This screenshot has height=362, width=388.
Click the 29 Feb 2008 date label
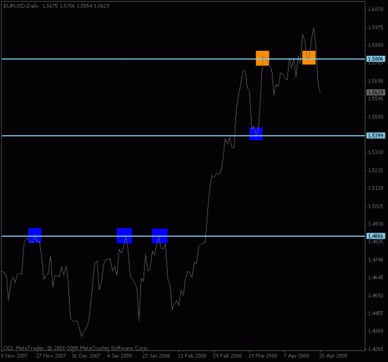[x=228, y=356]
